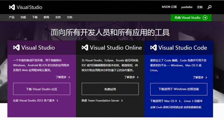
Task: Click chevron beside 了解更多 in Online card
Action: (138, 77)
